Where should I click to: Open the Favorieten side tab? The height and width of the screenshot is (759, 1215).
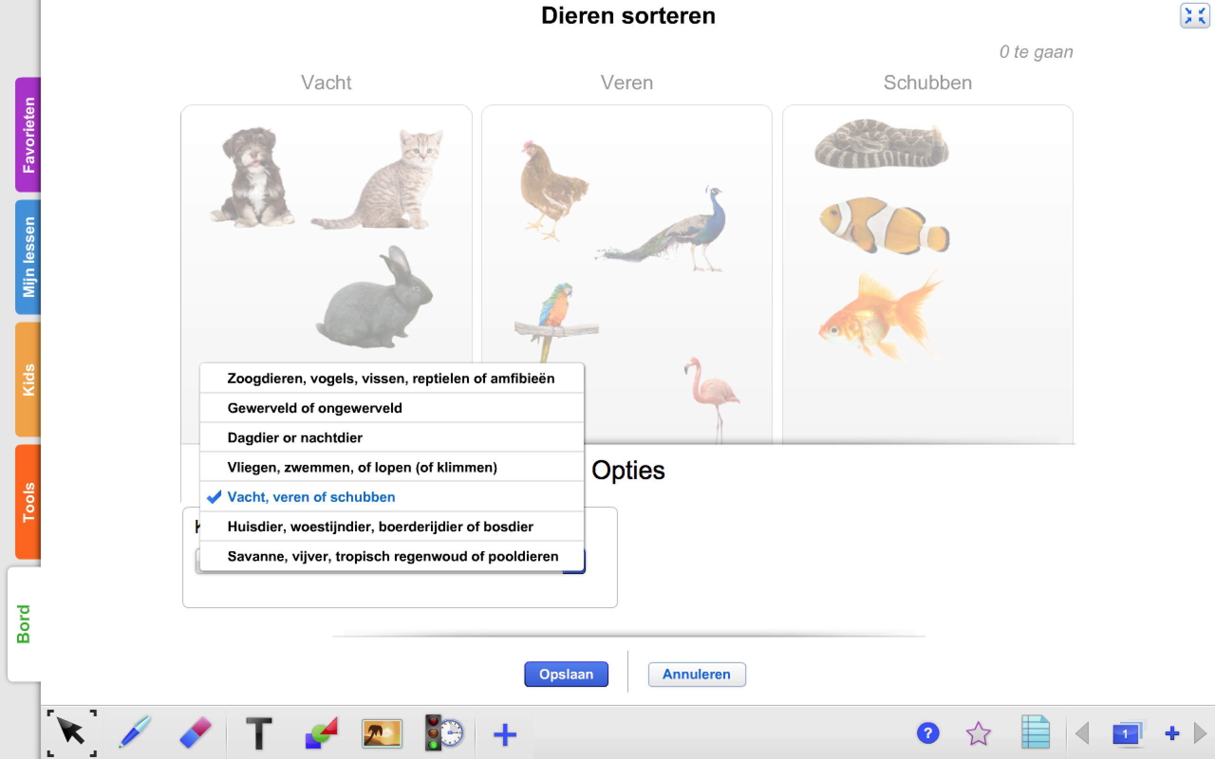28,135
